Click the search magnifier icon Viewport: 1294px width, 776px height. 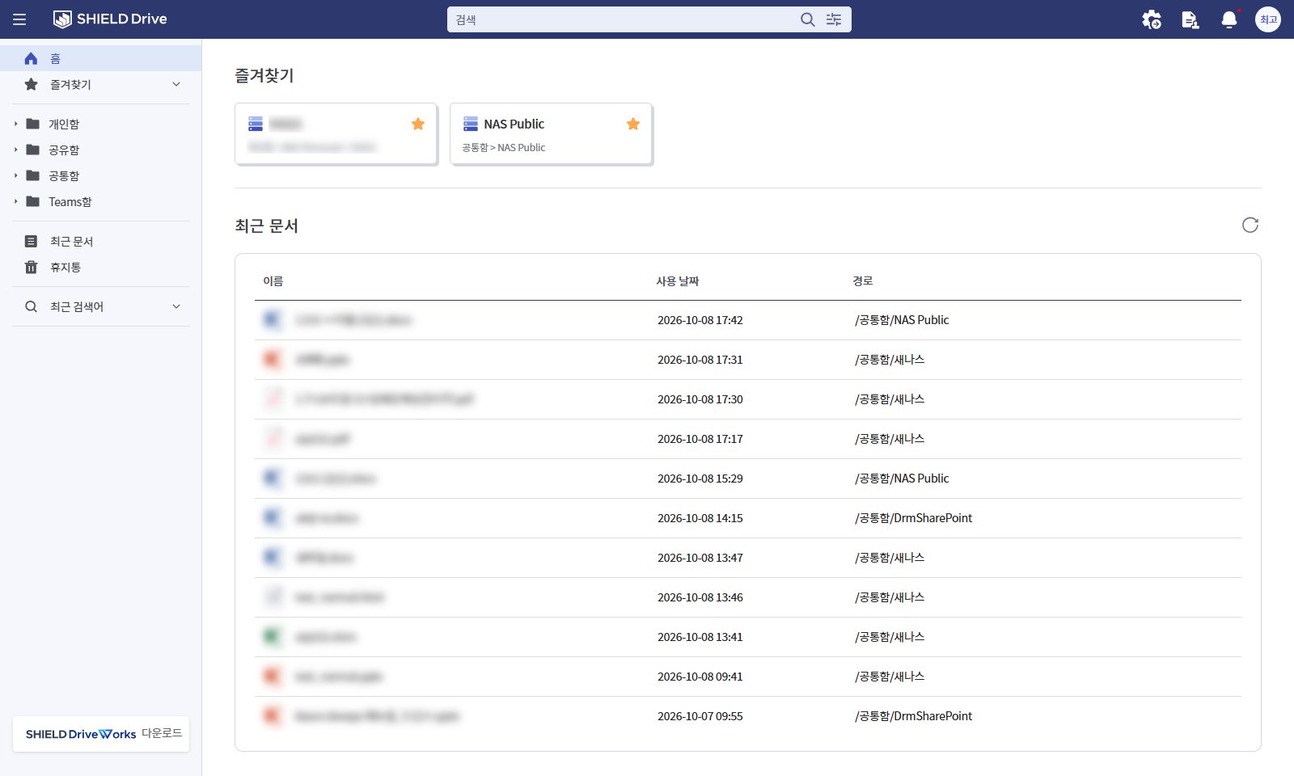(x=807, y=19)
